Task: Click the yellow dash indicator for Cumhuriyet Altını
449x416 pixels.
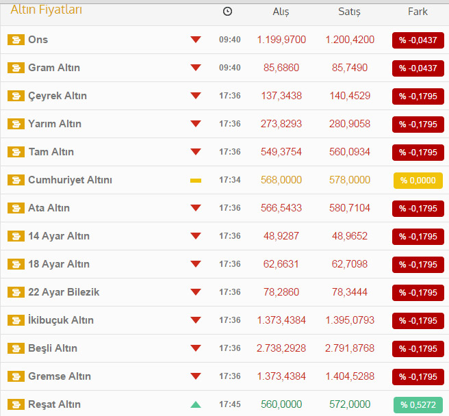Action: 196,180
